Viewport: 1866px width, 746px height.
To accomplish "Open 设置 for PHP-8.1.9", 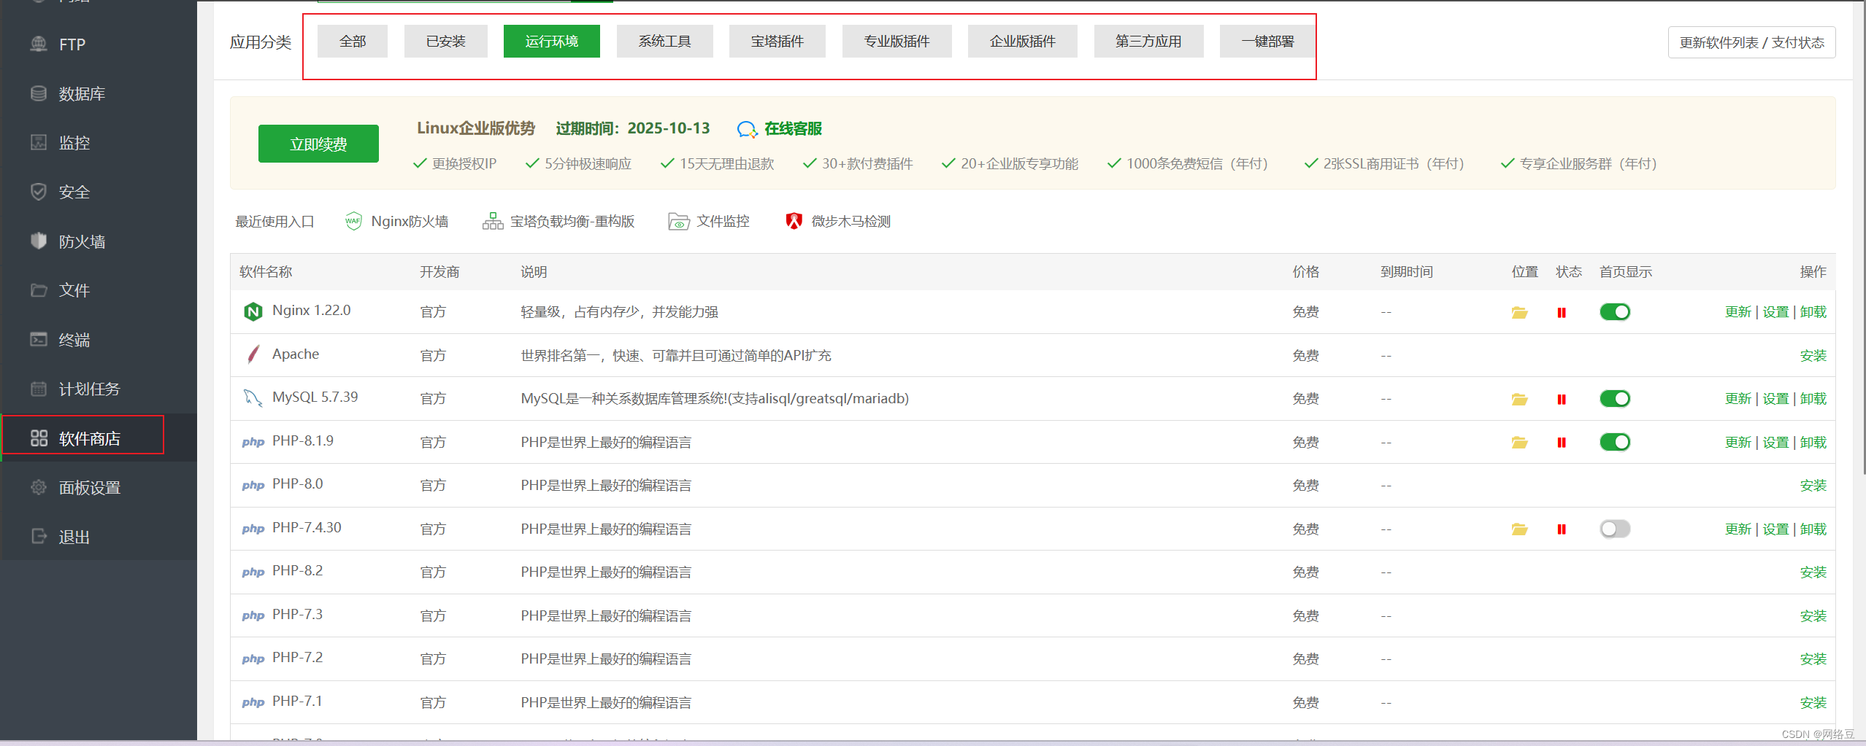I will pyautogui.click(x=1775, y=443).
